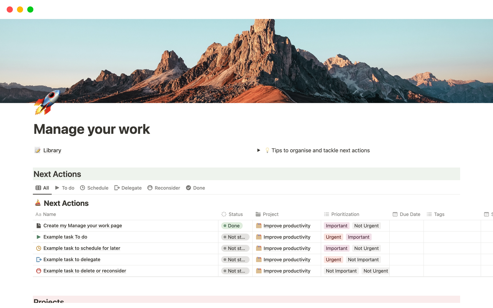Click the sailboat icon beside Next Actions

point(38,203)
